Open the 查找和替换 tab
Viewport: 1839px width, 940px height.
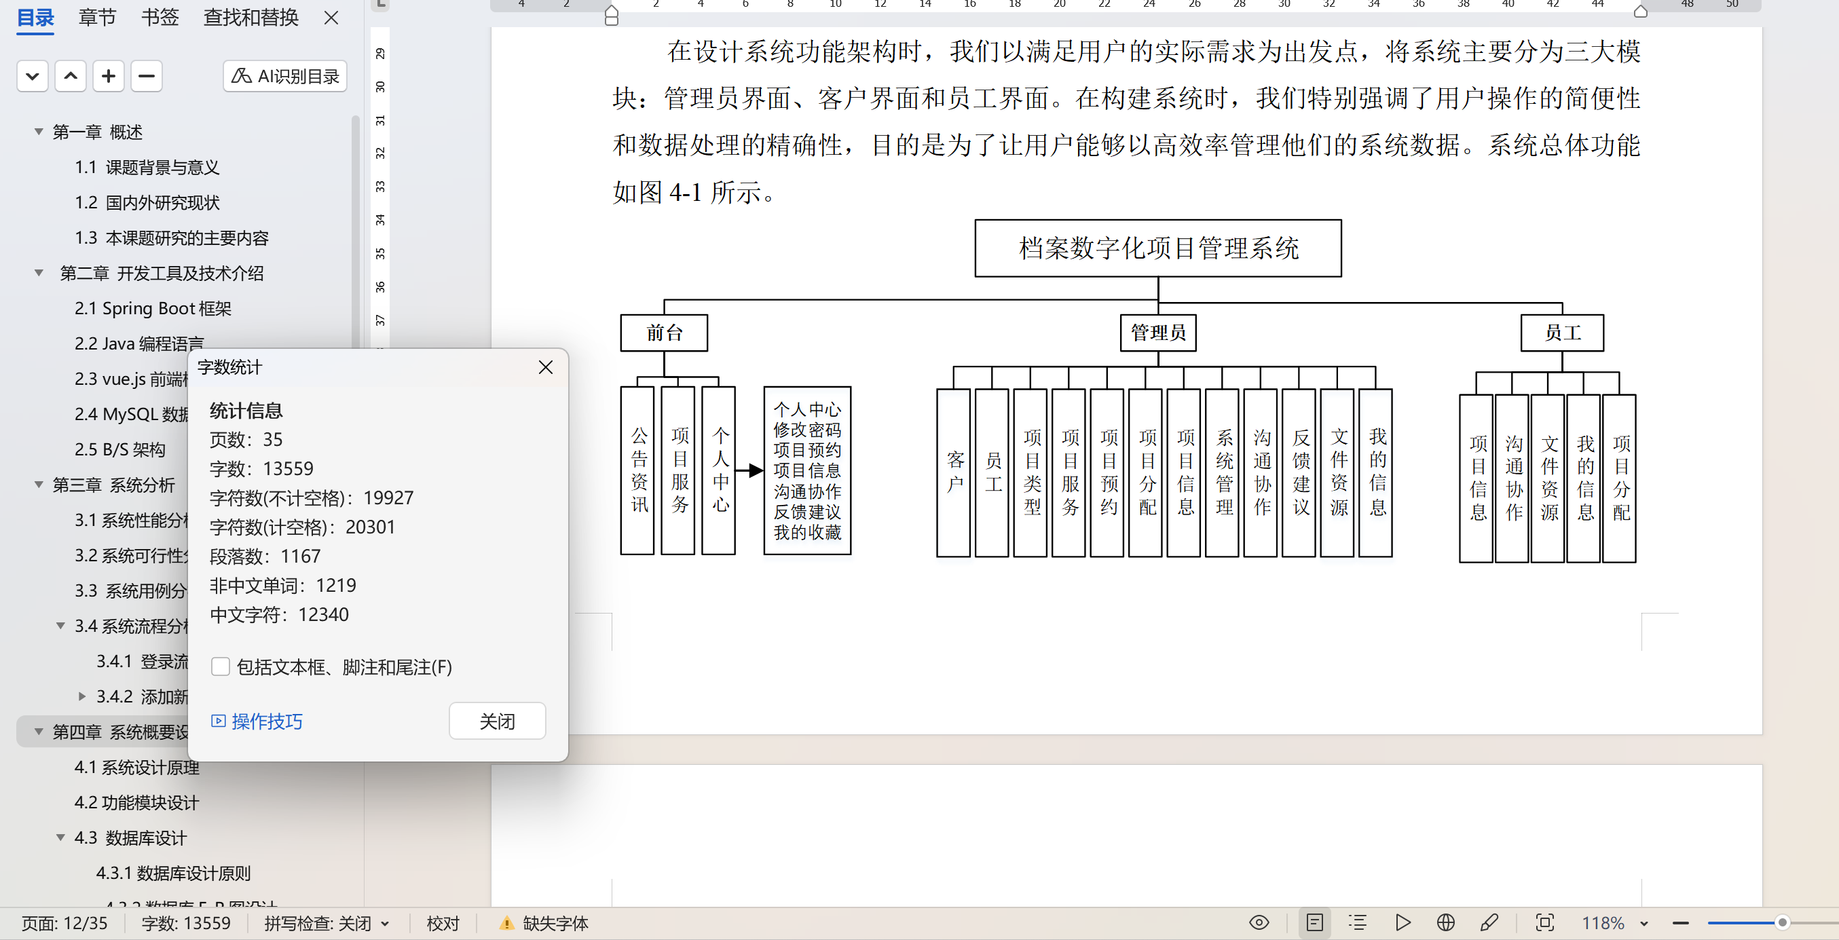click(250, 18)
